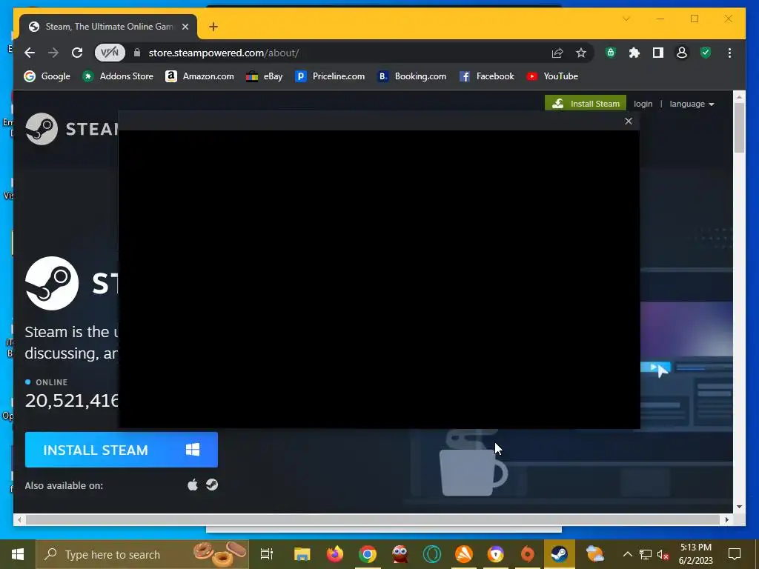Screen dimensions: 759x569
Task: Click the Steam logo in the page header
Action: 72,129
